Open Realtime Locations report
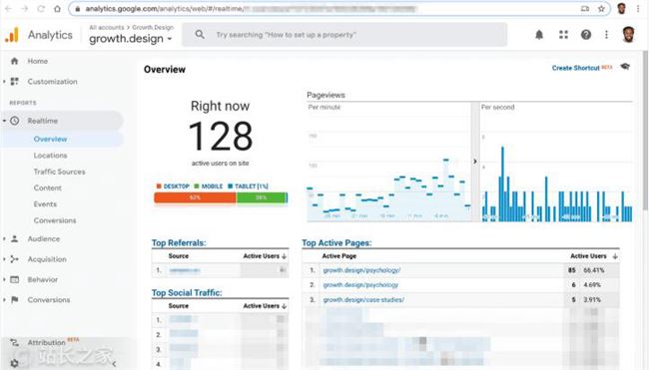This screenshot has width=649, height=370. pyautogui.click(x=51, y=156)
